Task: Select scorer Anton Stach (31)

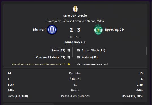Action: click(93, 50)
